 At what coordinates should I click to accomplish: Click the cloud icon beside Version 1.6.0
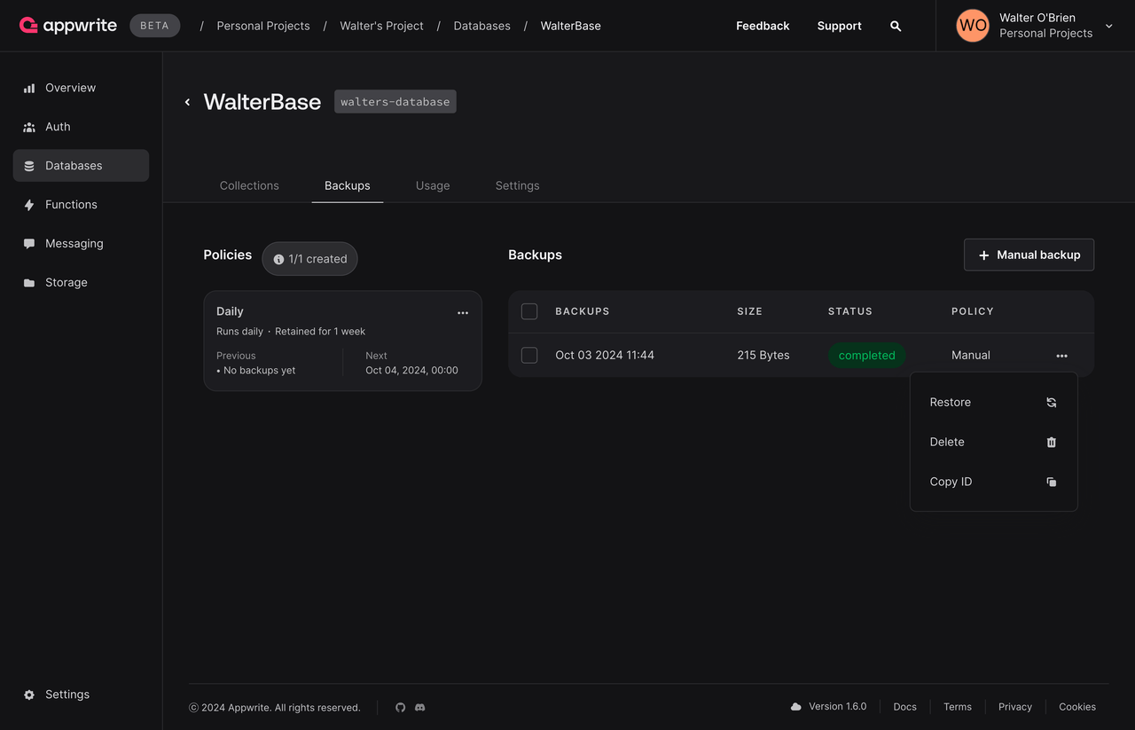[796, 707]
